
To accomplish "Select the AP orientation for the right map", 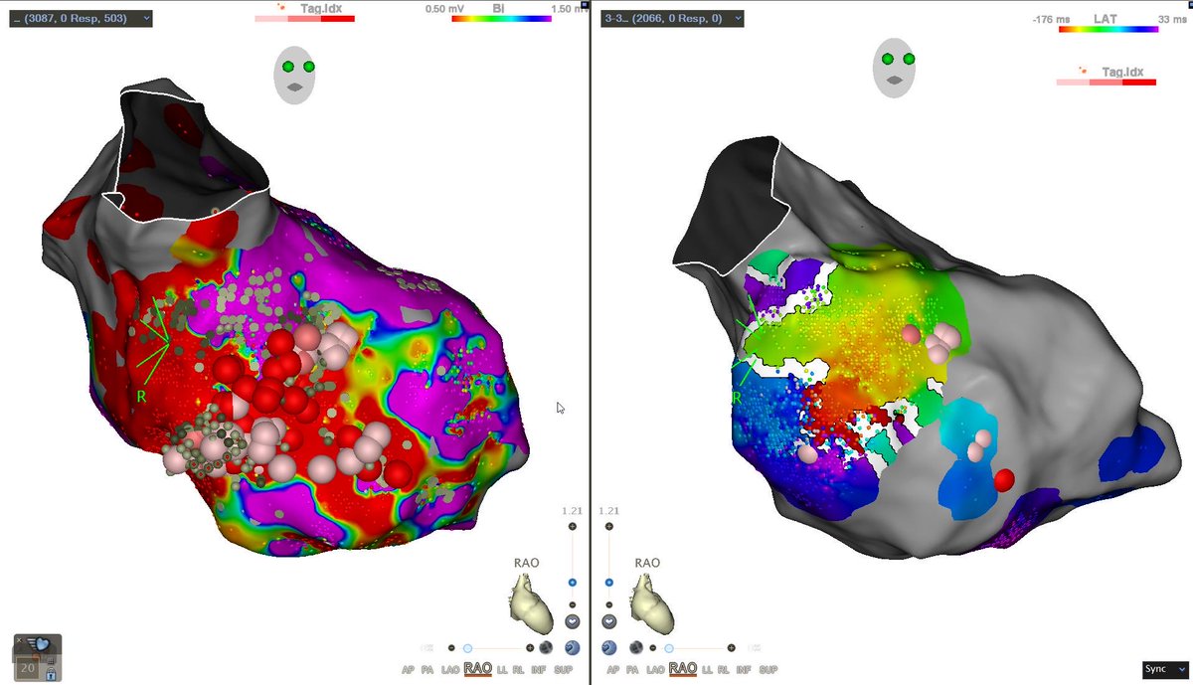I will pyautogui.click(x=613, y=669).
